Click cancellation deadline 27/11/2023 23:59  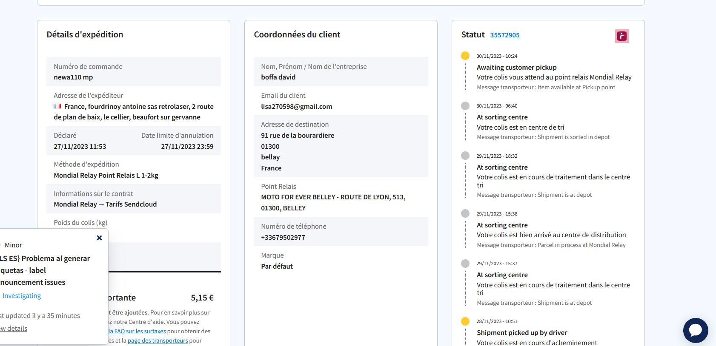click(x=187, y=147)
